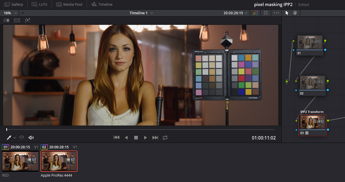The image size is (345, 182).
Task: Open the viewer timecode 20:00:28:15 dropdown
Action: (x=235, y=13)
